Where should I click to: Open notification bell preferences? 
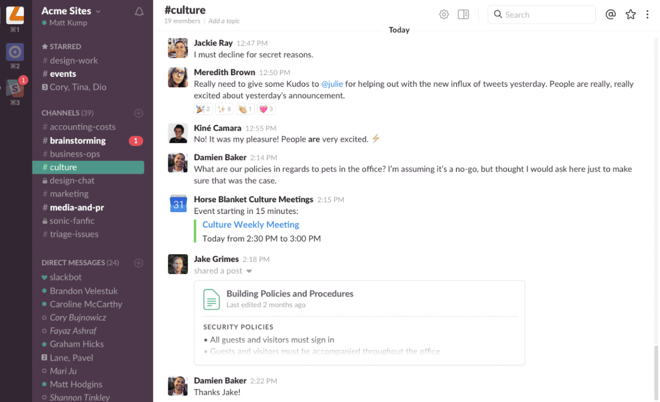pos(139,12)
